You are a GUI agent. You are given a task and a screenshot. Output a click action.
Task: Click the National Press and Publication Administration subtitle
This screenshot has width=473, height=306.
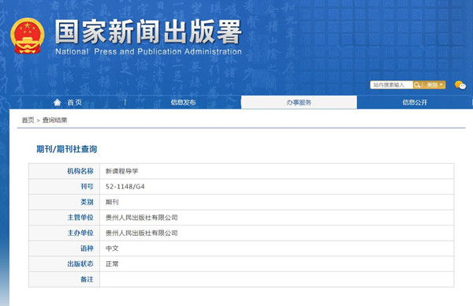pyautogui.click(x=148, y=51)
